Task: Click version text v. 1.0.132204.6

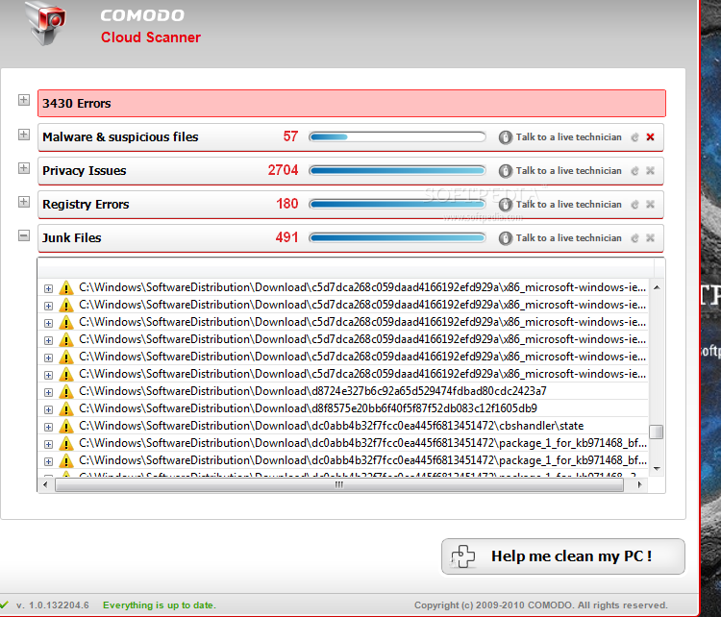Action: click(x=53, y=605)
